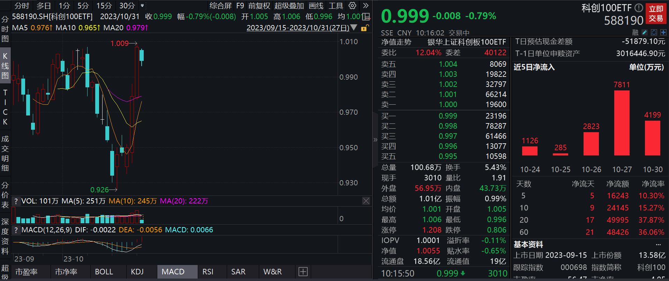Select 分时图 in left sidebar
The width and height of the screenshot is (669, 281).
pyautogui.click(x=5, y=29)
